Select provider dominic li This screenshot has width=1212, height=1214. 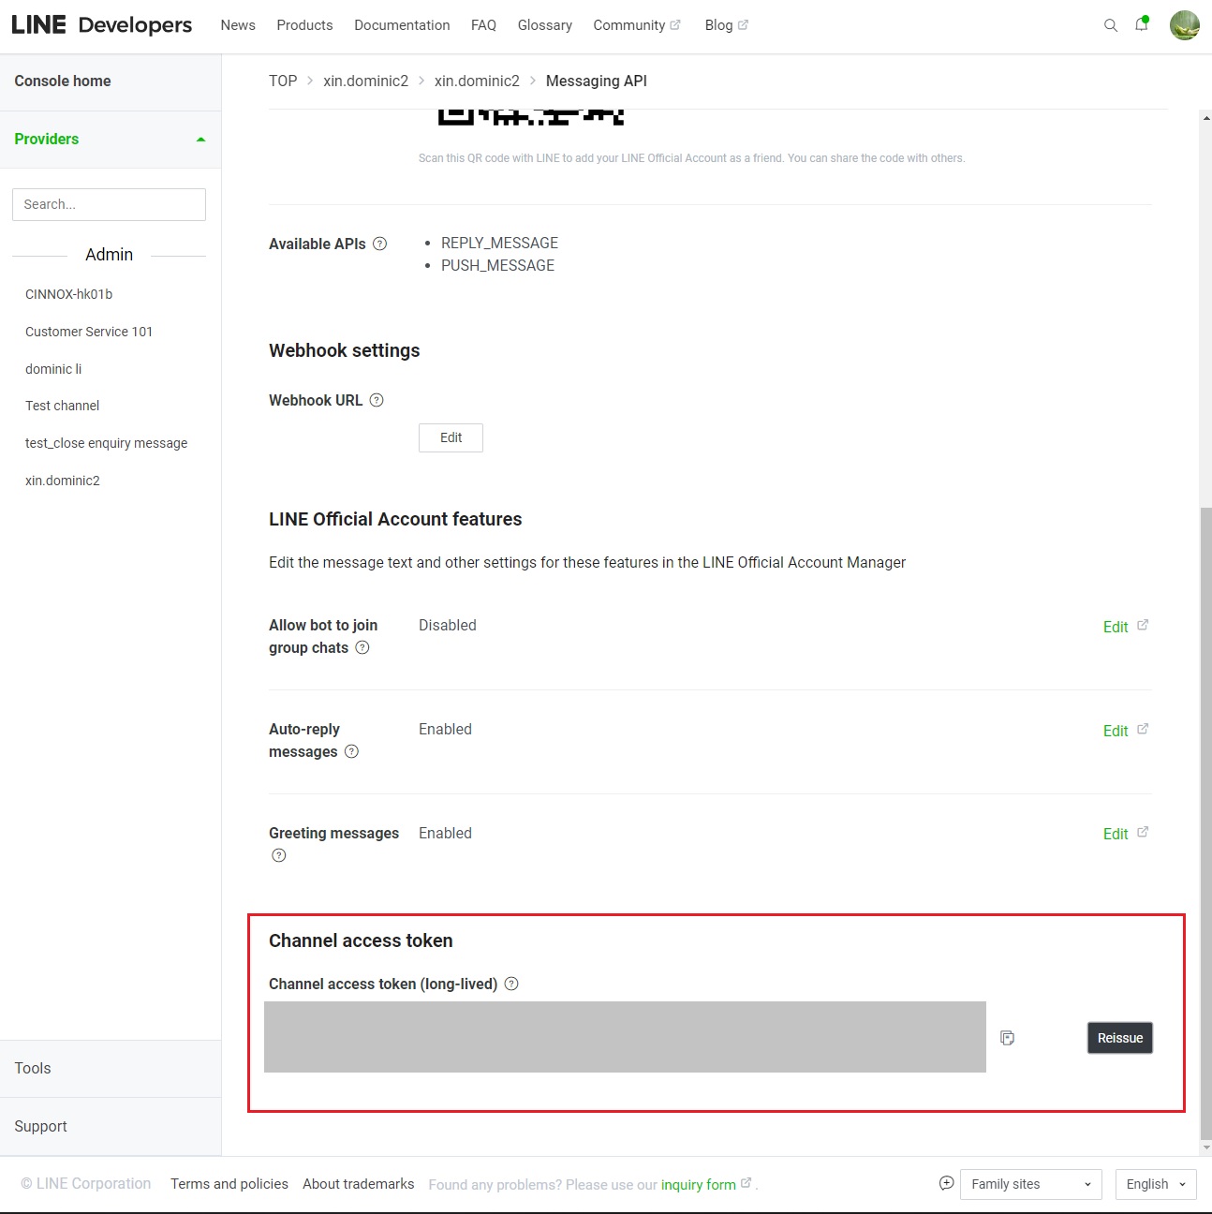(53, 369)
